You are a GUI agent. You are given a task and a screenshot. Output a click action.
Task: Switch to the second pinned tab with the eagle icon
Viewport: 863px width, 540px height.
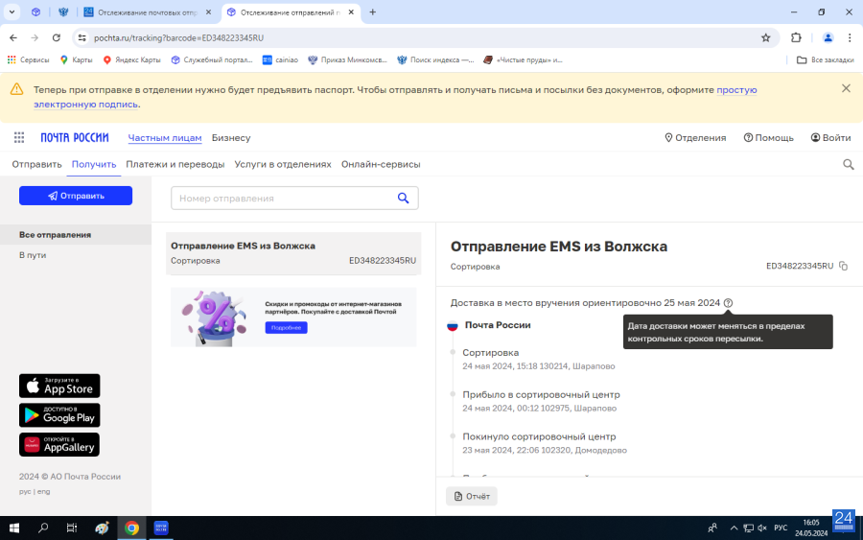tap(63, 12)
